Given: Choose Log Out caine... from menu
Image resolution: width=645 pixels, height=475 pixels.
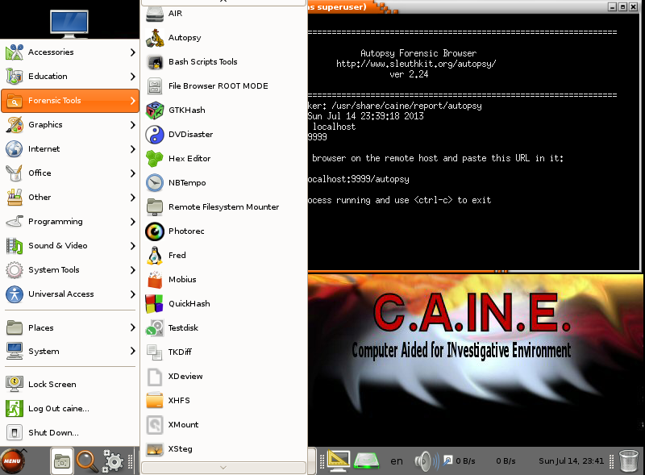Looking at the screenshot, I should (x=70, y=409).
